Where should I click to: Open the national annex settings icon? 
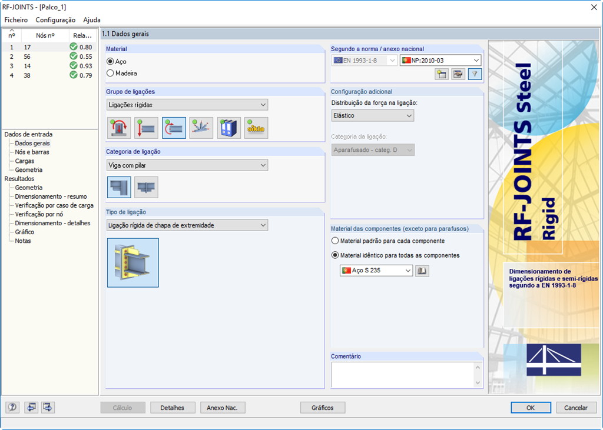coord(458,74)
